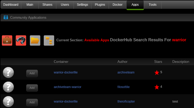The image size is (194, 108).
Task: Open the Dashboard tab
Action: click(11, 5)
